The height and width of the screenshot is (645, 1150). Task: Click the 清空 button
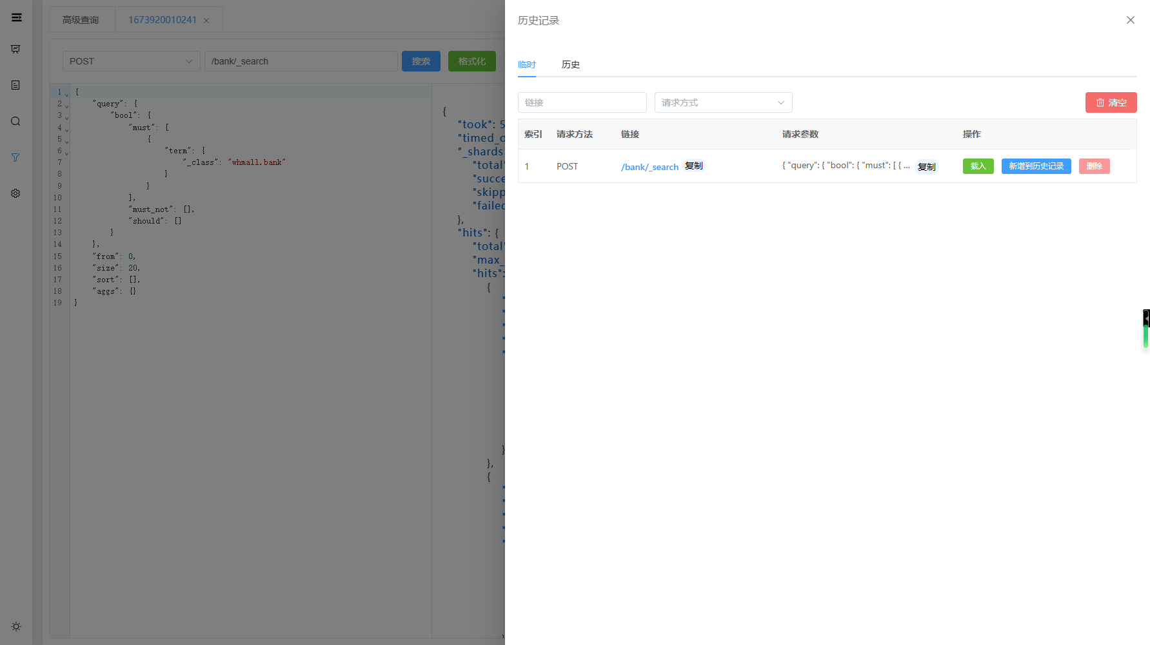pyautogui.click(x=1111, y=102)
